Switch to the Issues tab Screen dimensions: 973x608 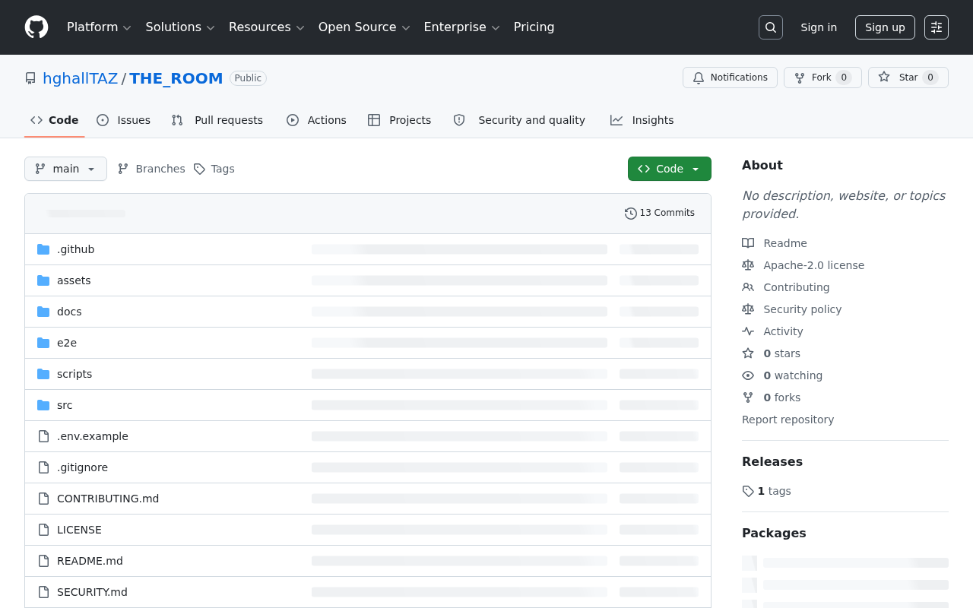pyautogui.click(x=123, y=120)
